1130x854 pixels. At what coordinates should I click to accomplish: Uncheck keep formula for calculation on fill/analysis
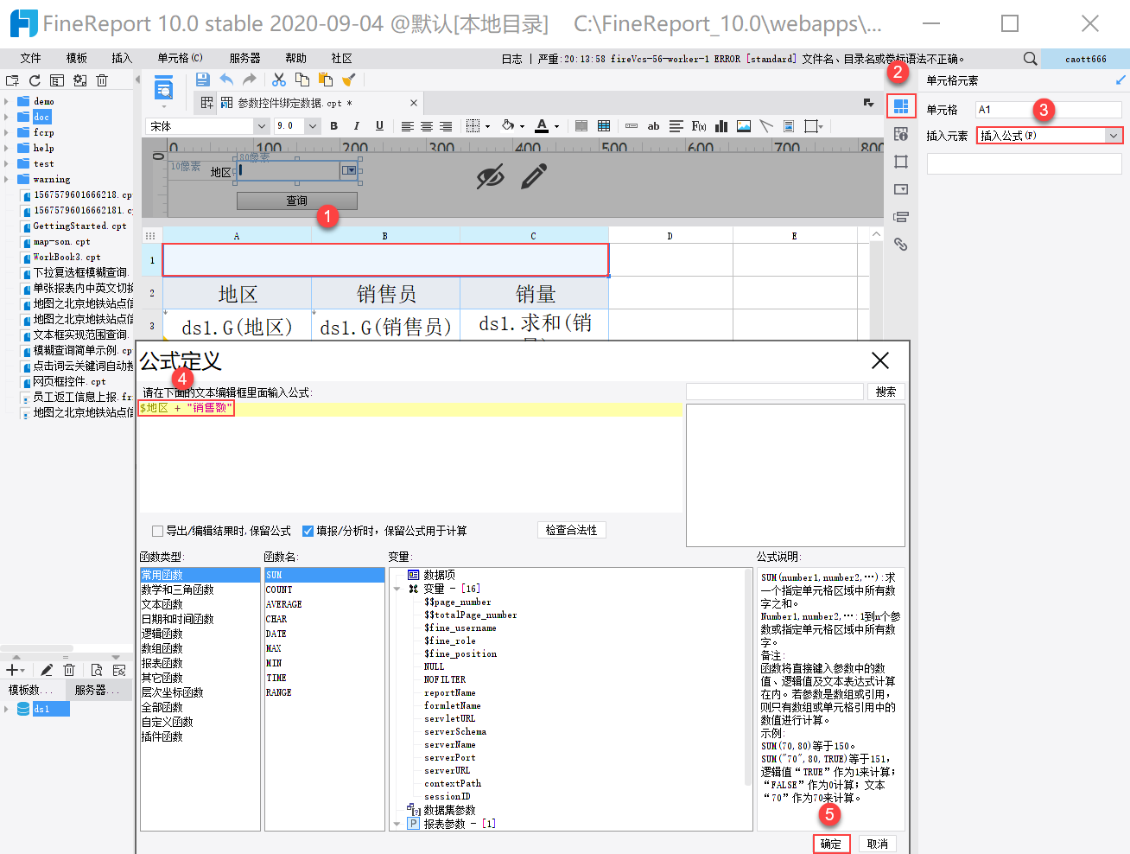tap(308, 531)
